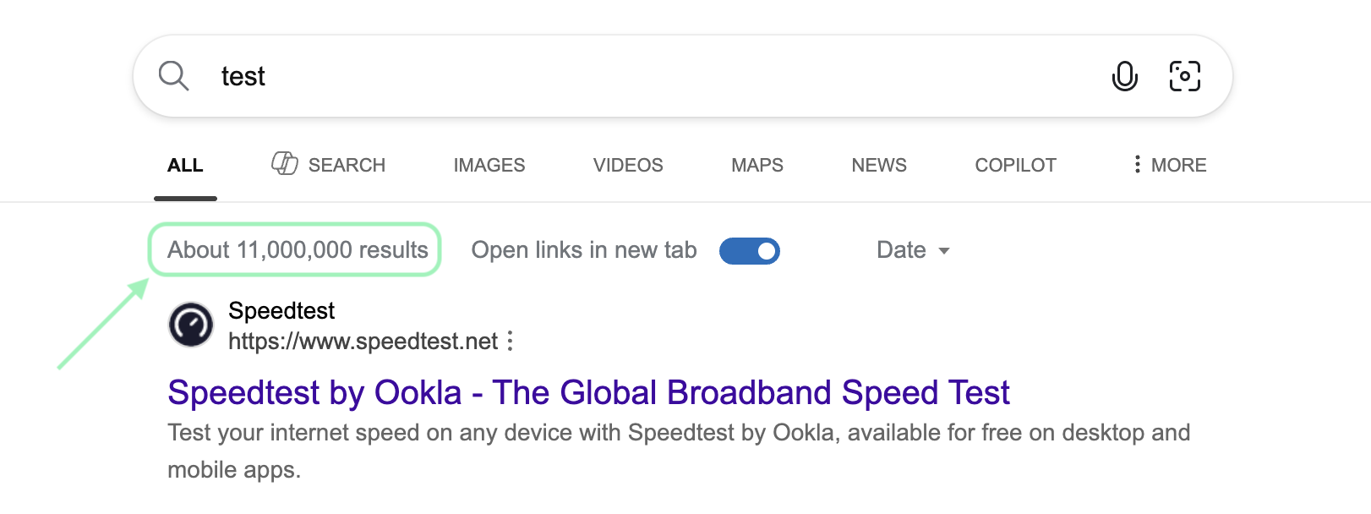Click the magnifying glass search icon

pos(173,76)
